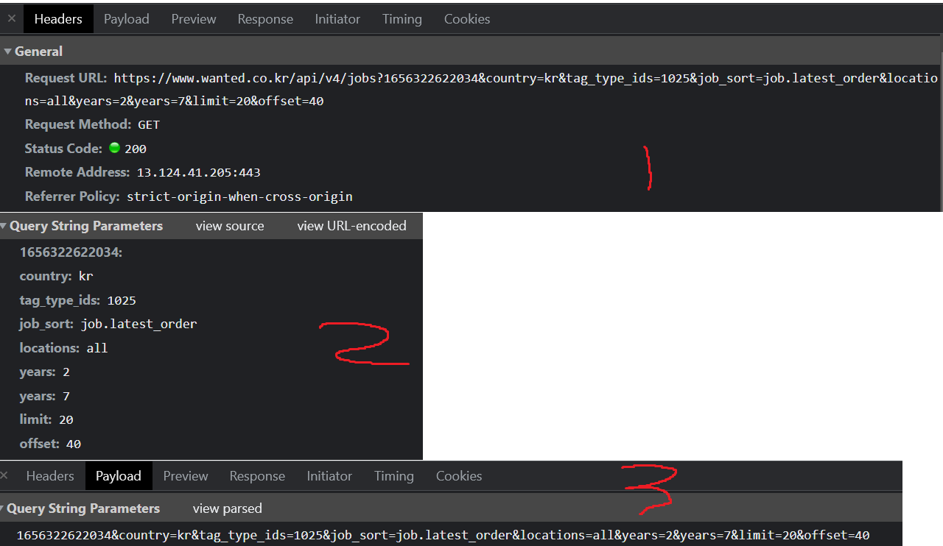
Task: Open the Preview tab in lower panel
Action: (186, 476)
